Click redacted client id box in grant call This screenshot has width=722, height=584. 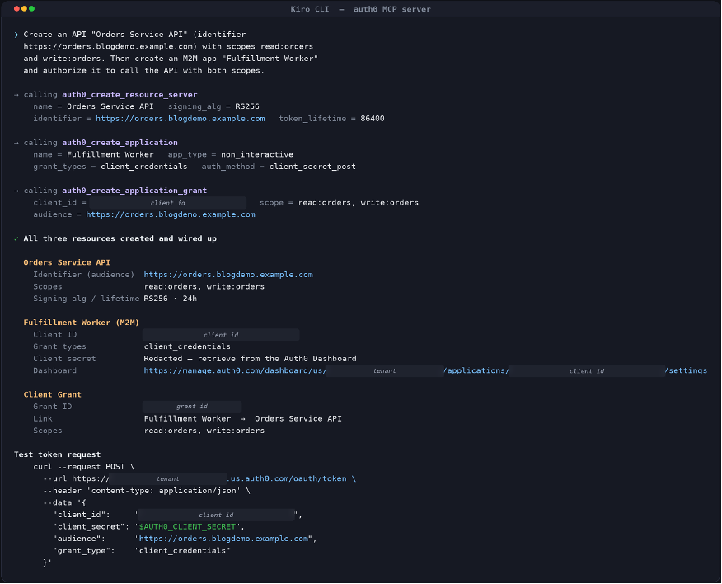(168, 203)
